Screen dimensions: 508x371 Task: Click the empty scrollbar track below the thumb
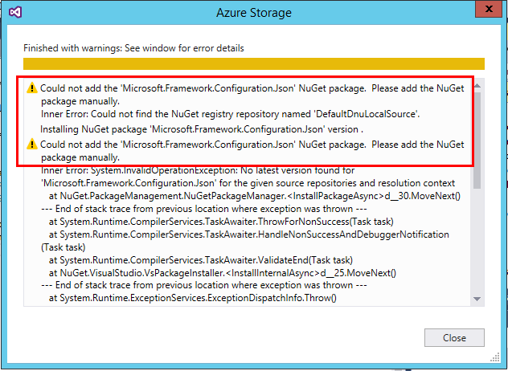[477, 241]
